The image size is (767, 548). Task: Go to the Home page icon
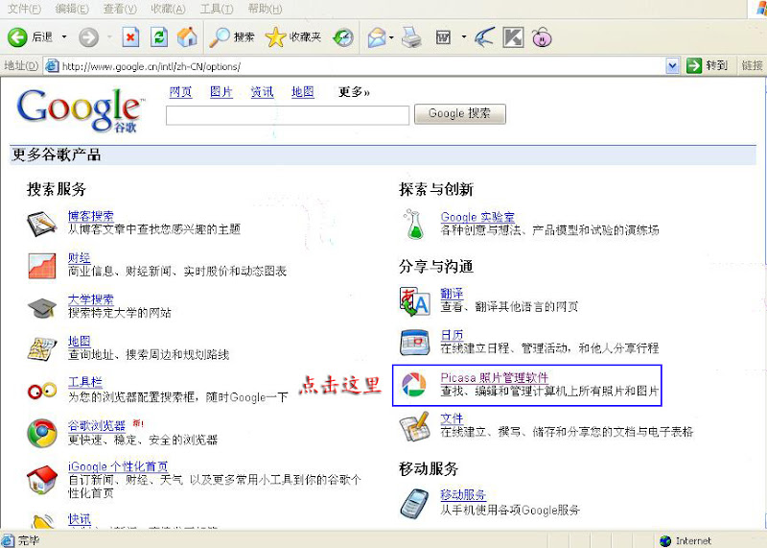coord(187,37)
